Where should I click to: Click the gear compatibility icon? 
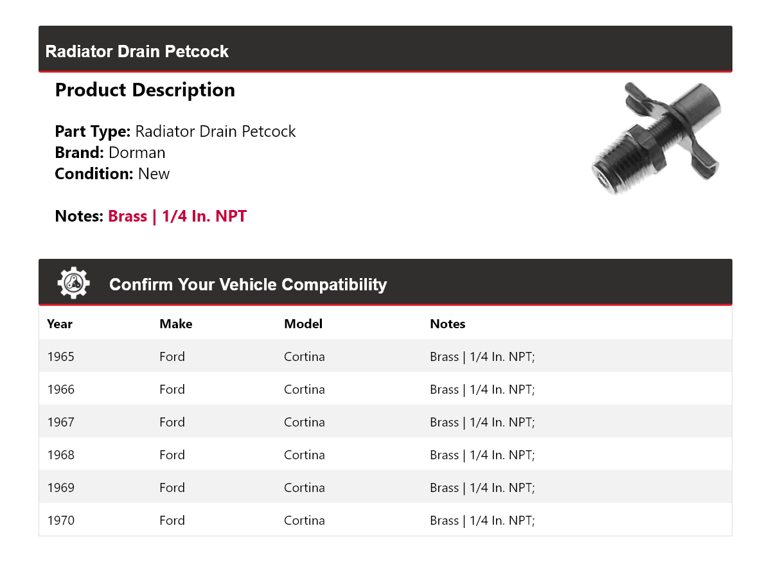coord(73,283)
